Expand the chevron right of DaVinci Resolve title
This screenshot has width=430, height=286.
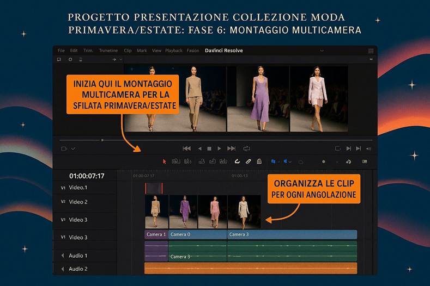322,51
